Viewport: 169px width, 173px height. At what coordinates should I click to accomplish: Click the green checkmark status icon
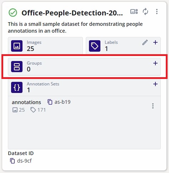pos(13,13)
